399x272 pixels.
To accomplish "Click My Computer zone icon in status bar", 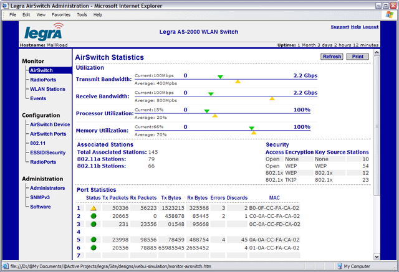I will 340,266.
